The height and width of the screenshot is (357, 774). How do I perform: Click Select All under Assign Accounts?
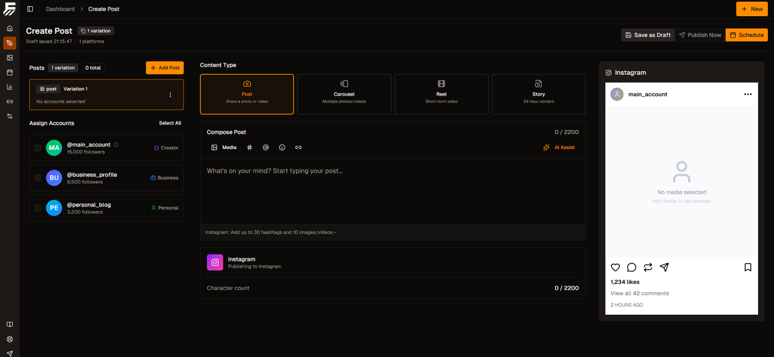[170, 123]
